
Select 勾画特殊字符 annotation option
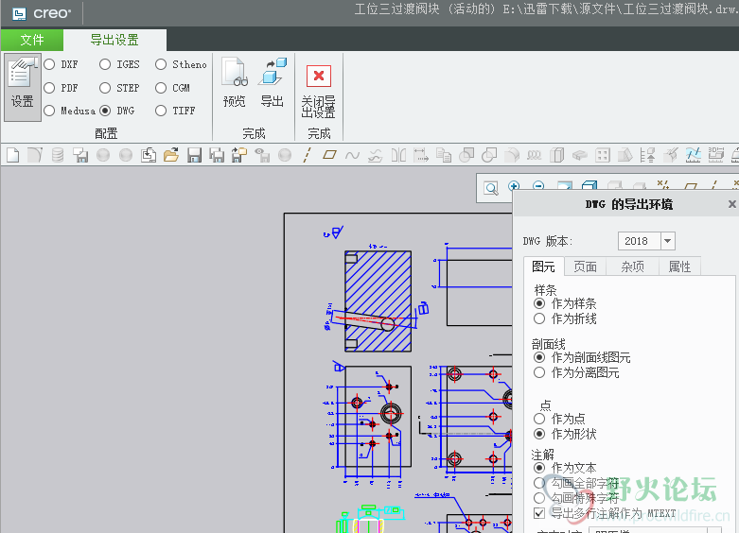(x=539, y=498)
